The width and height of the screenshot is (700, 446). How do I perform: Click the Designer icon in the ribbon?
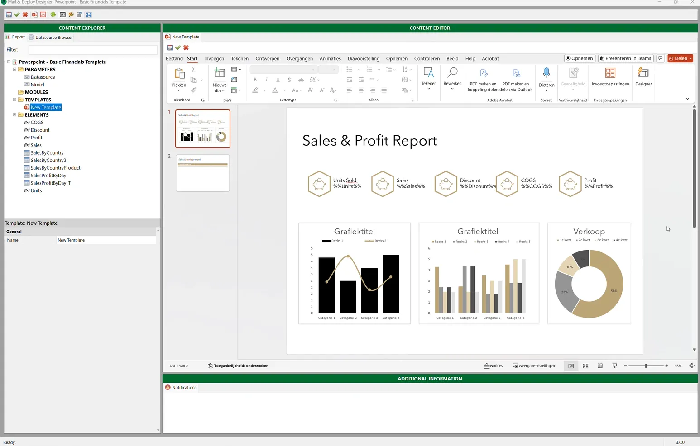(x=643, y=72)
